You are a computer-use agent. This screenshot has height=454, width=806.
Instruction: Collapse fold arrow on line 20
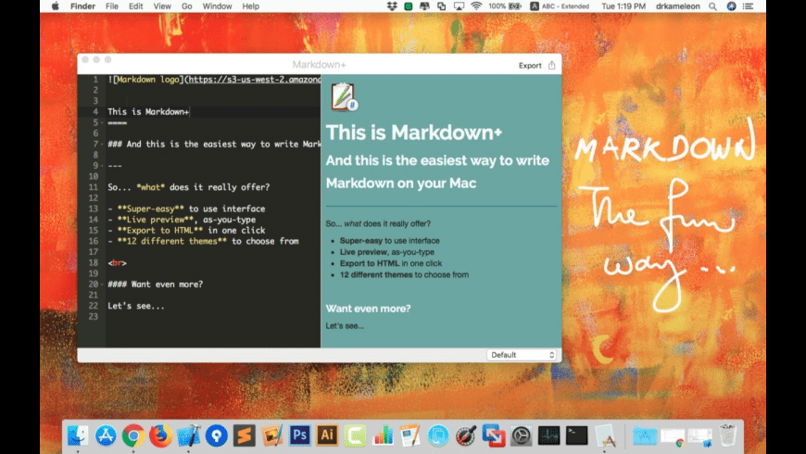102,284
